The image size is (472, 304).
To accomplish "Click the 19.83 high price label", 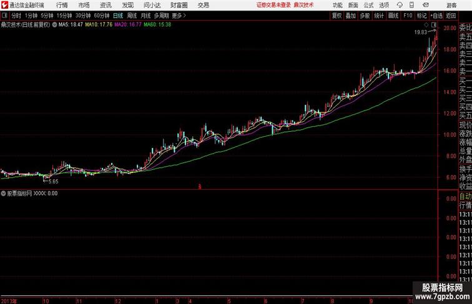I will (x=421, y=32).
